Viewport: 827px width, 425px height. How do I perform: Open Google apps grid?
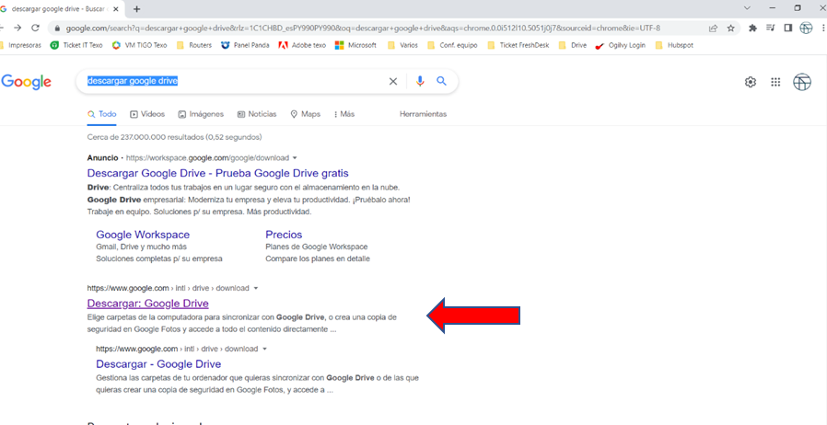click(775, 82)
